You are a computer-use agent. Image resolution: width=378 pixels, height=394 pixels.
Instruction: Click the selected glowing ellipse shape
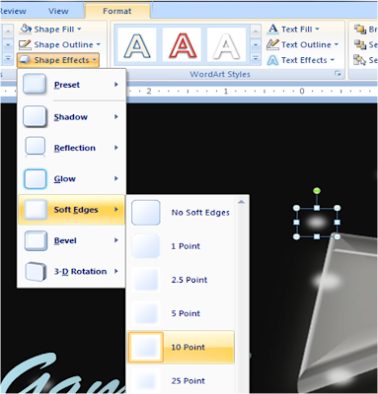coord(317,223)
